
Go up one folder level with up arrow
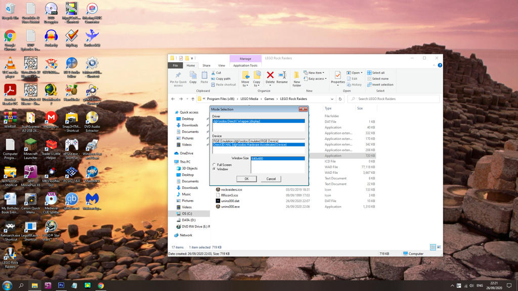pos(193,99)
